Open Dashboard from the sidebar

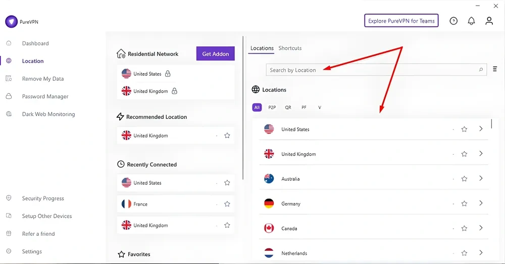(35, 43)
